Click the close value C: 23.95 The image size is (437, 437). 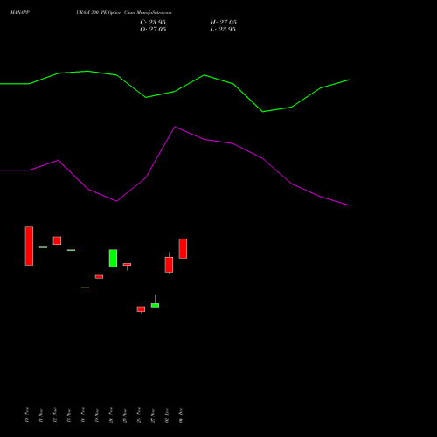pyautogui.click(x=153, y=23)
